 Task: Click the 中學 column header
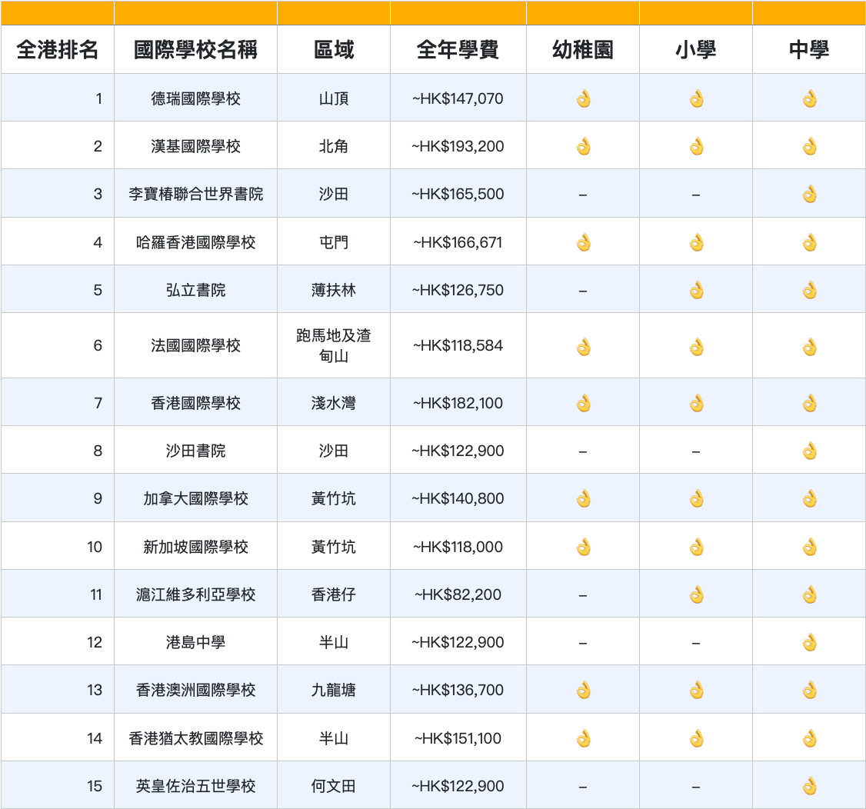point(809,50)
